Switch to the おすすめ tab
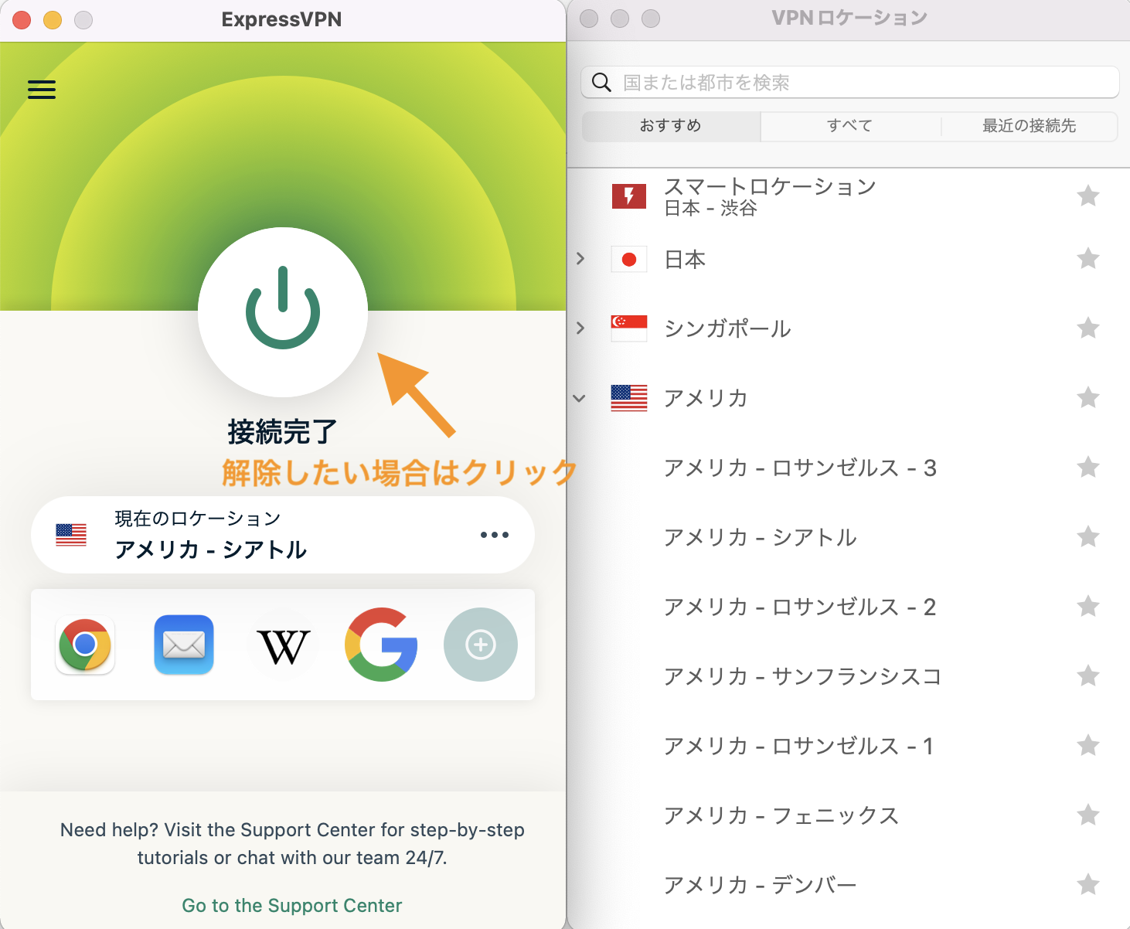 coord(671,126)
